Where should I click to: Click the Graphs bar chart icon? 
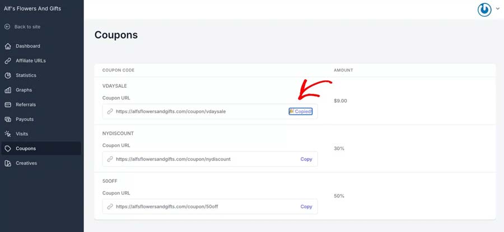(x=8, y=90)
